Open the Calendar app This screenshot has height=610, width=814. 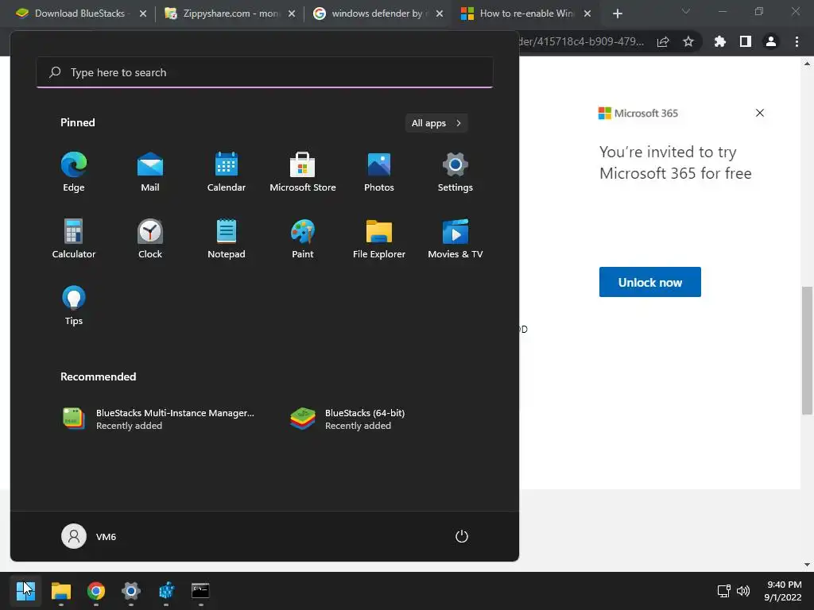pos(227,172)
